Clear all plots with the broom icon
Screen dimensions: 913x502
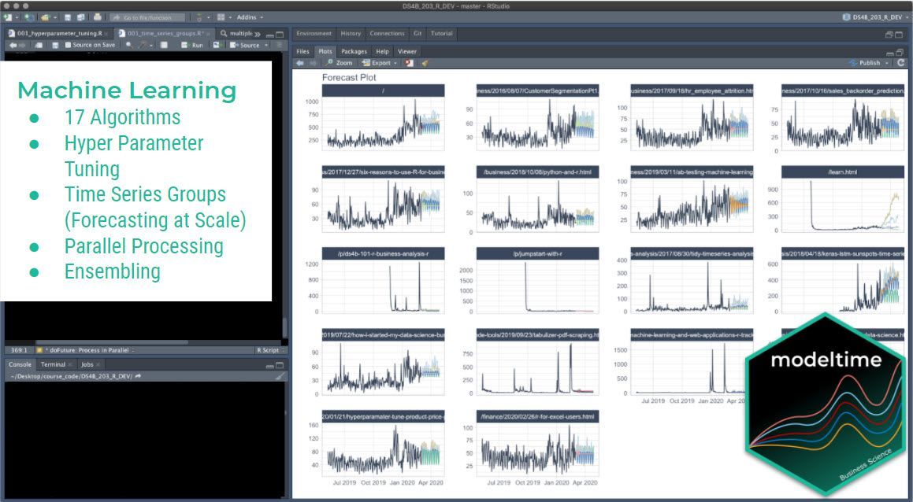tap(425, 63)
